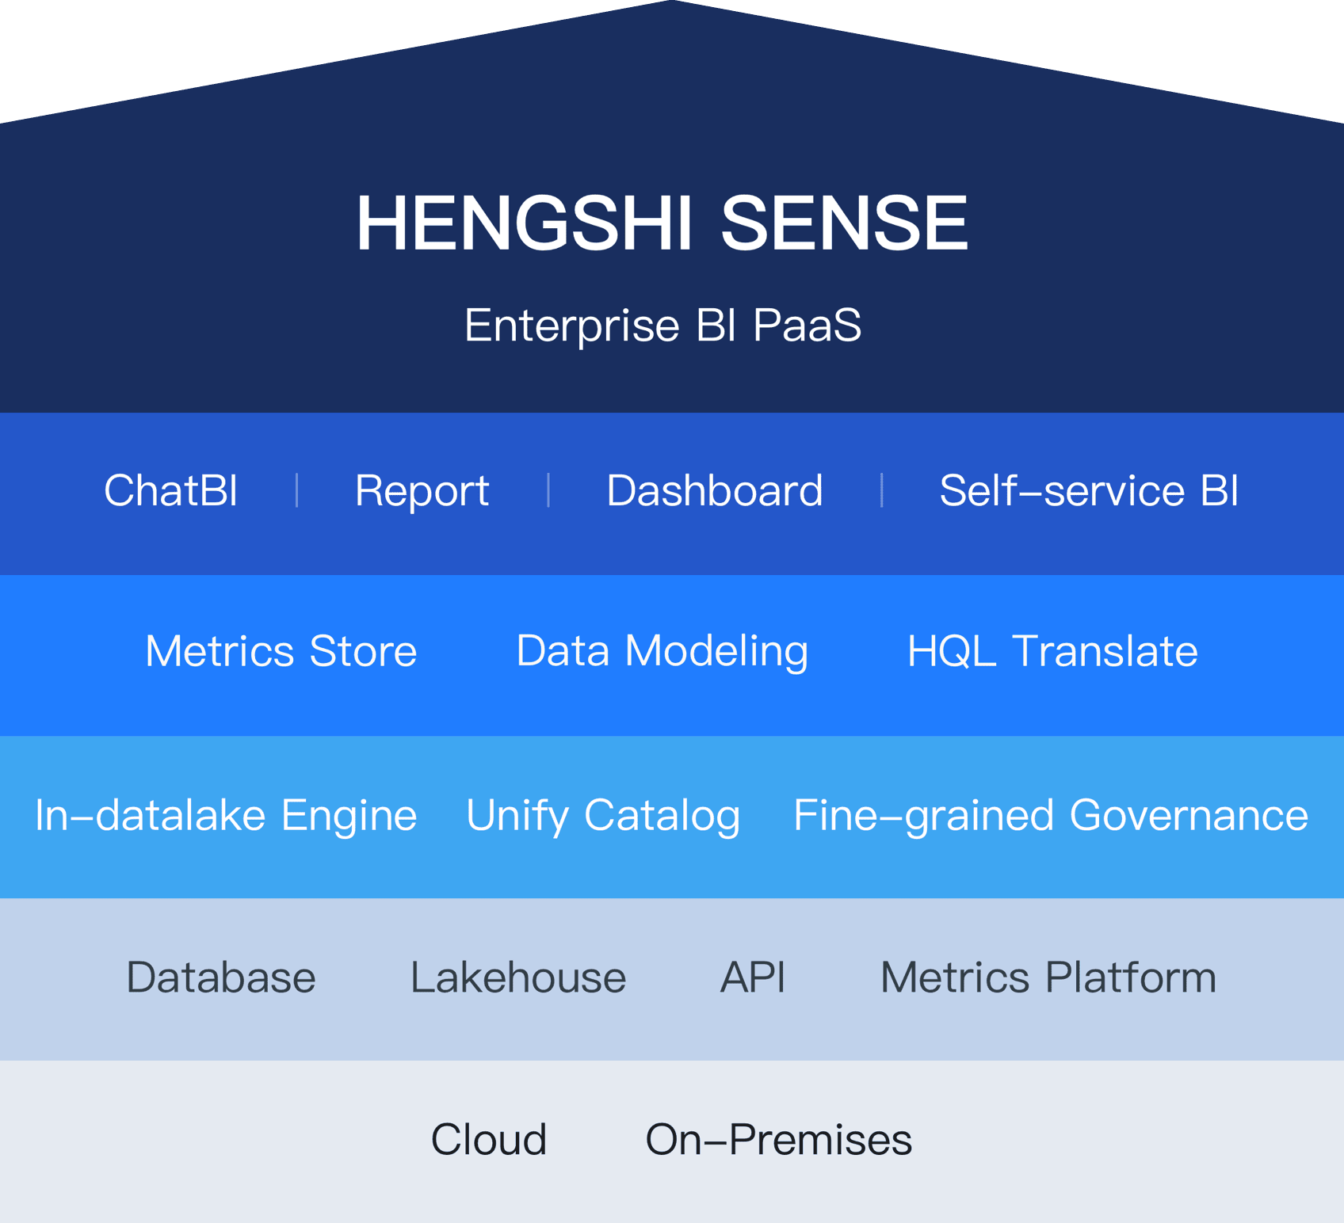Open the Fine-grained Governance label
Image resolution: width=1344 pixels, height=1223 pixels.
pyautogui.click(x=1050, y=816)
